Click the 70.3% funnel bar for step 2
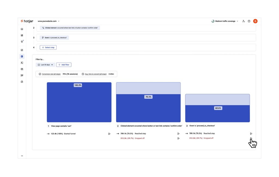 148,108
